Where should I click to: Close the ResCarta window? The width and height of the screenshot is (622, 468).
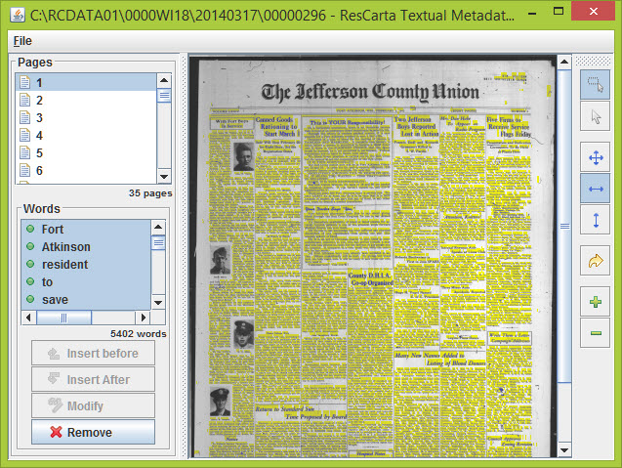tap(593, 11)
